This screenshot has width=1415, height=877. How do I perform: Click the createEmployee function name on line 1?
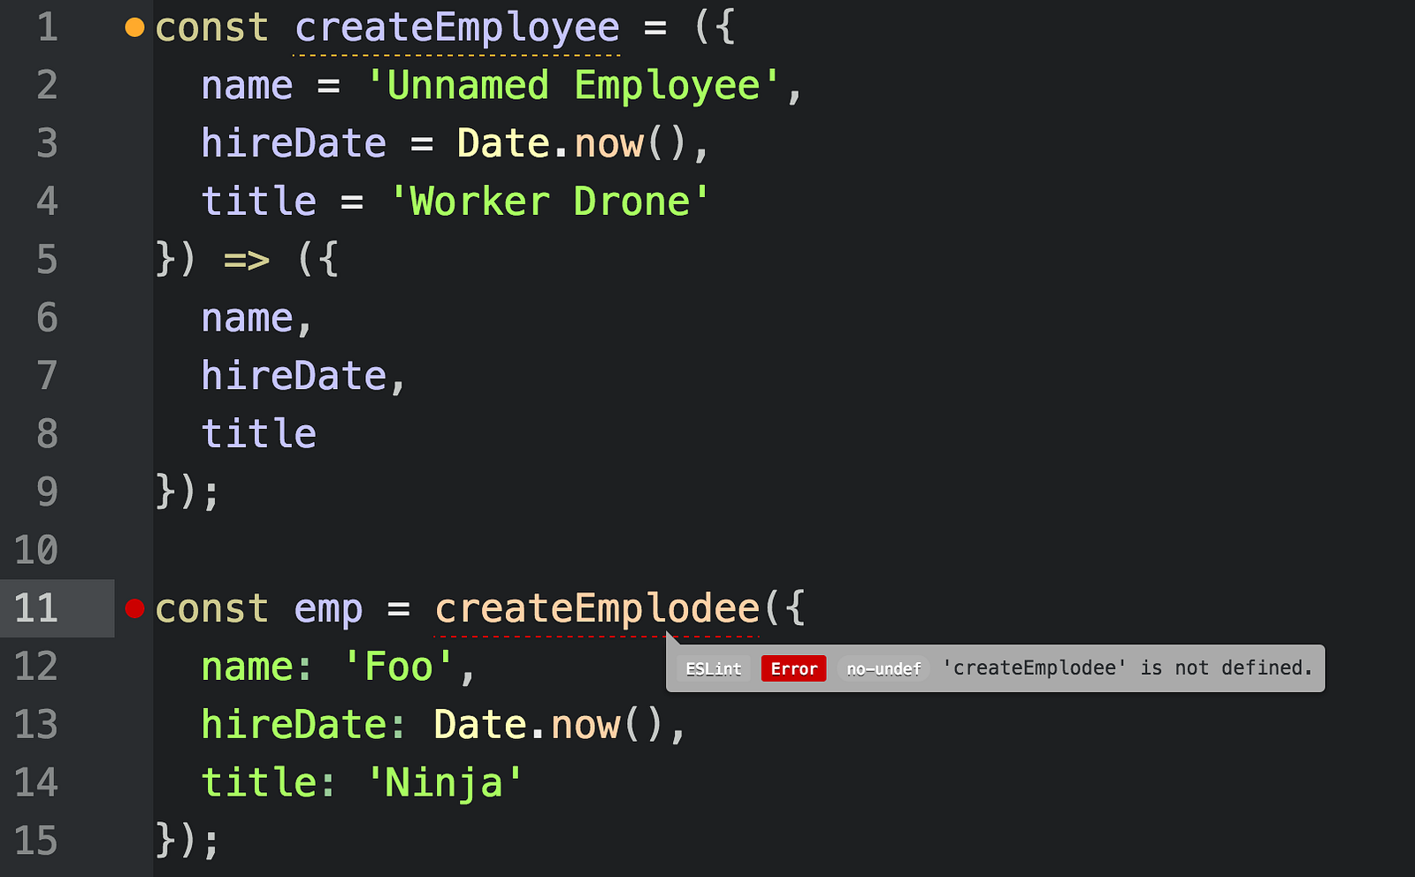(457, 27)
